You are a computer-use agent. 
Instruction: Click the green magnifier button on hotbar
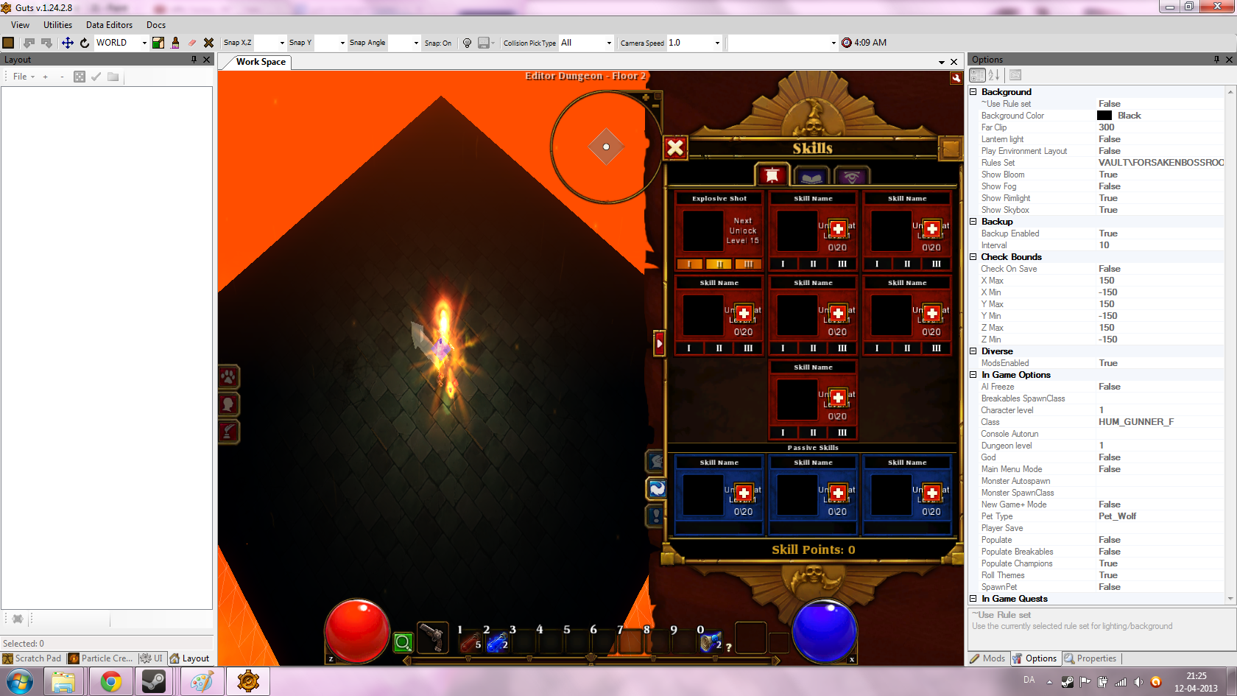click(x=403, y=642)
